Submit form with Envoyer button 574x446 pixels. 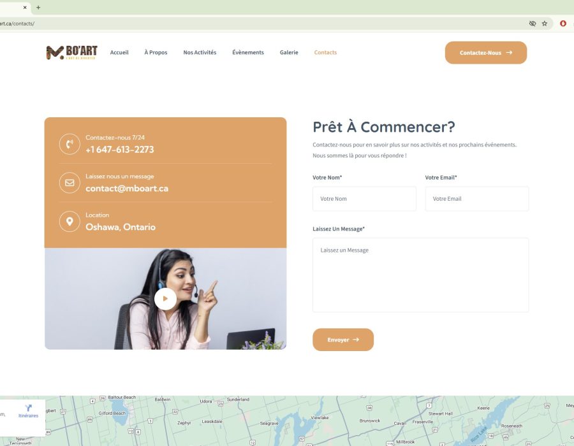click(343, 340)
